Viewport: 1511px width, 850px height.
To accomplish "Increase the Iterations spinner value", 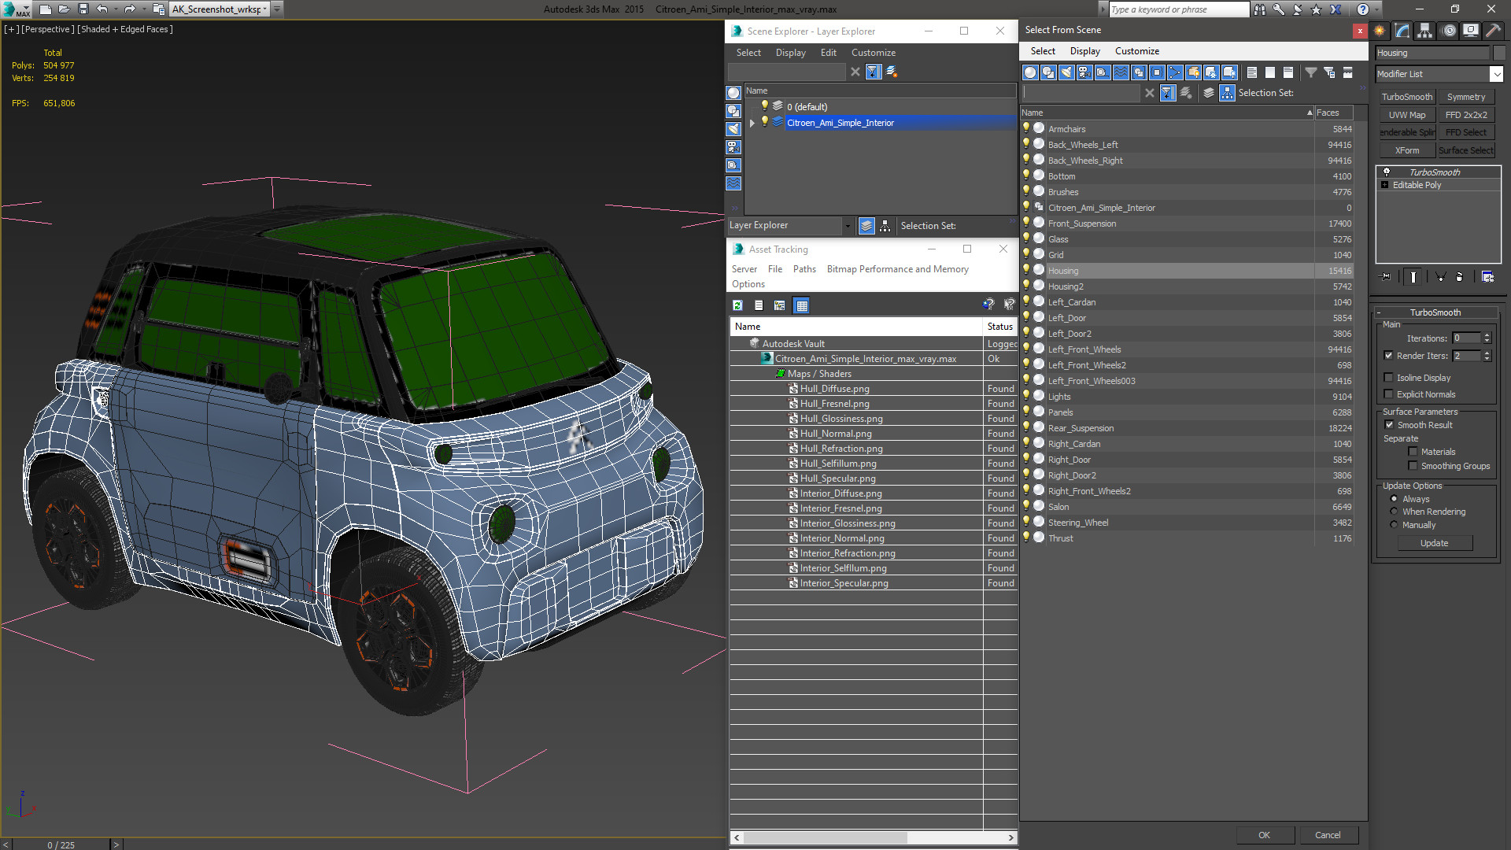I will point(1487,335).
